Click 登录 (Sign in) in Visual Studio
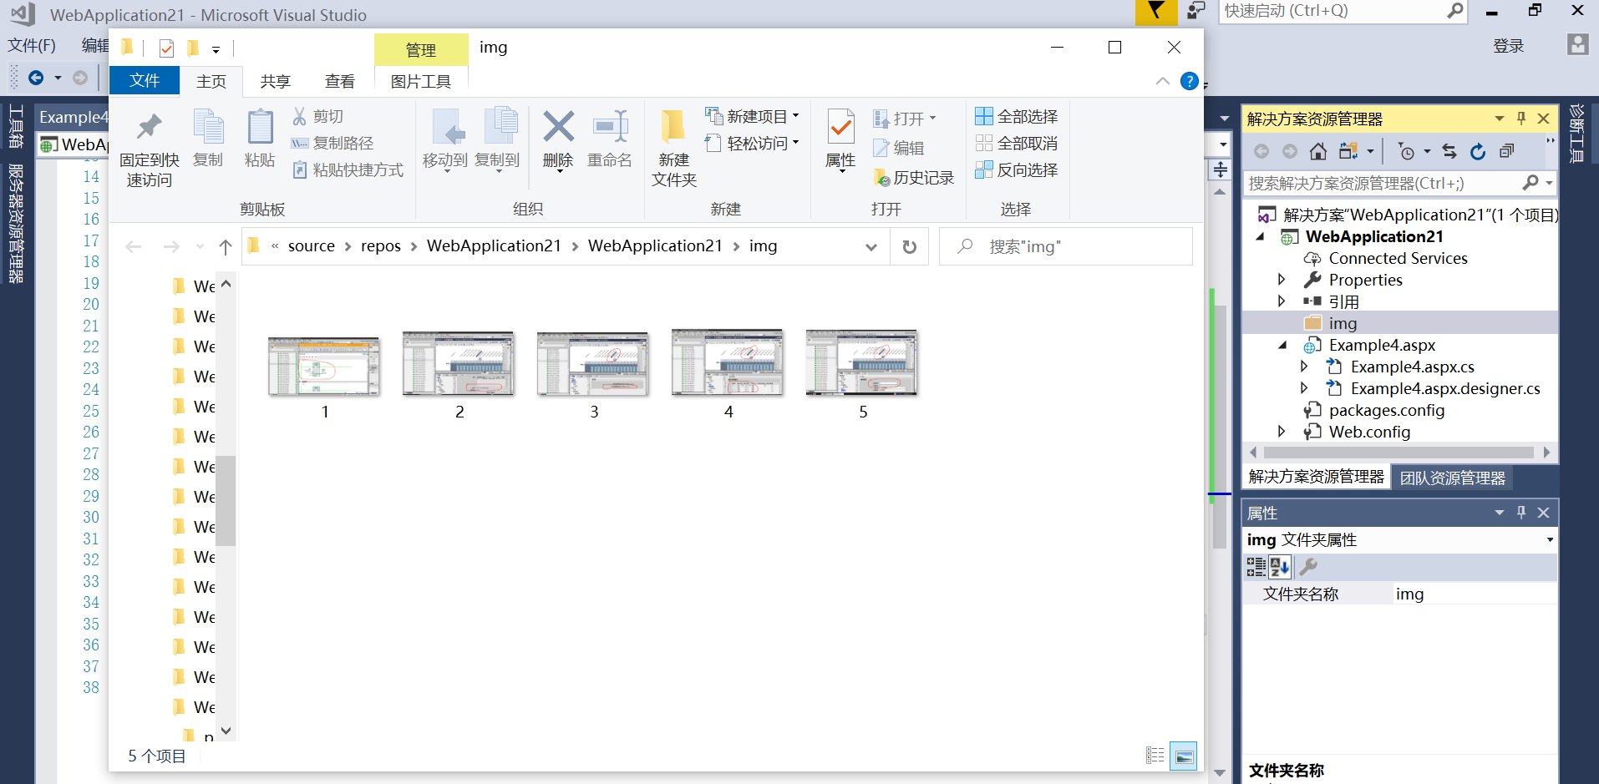This screenshot has width=1599, height=784. click(1509, 46)
